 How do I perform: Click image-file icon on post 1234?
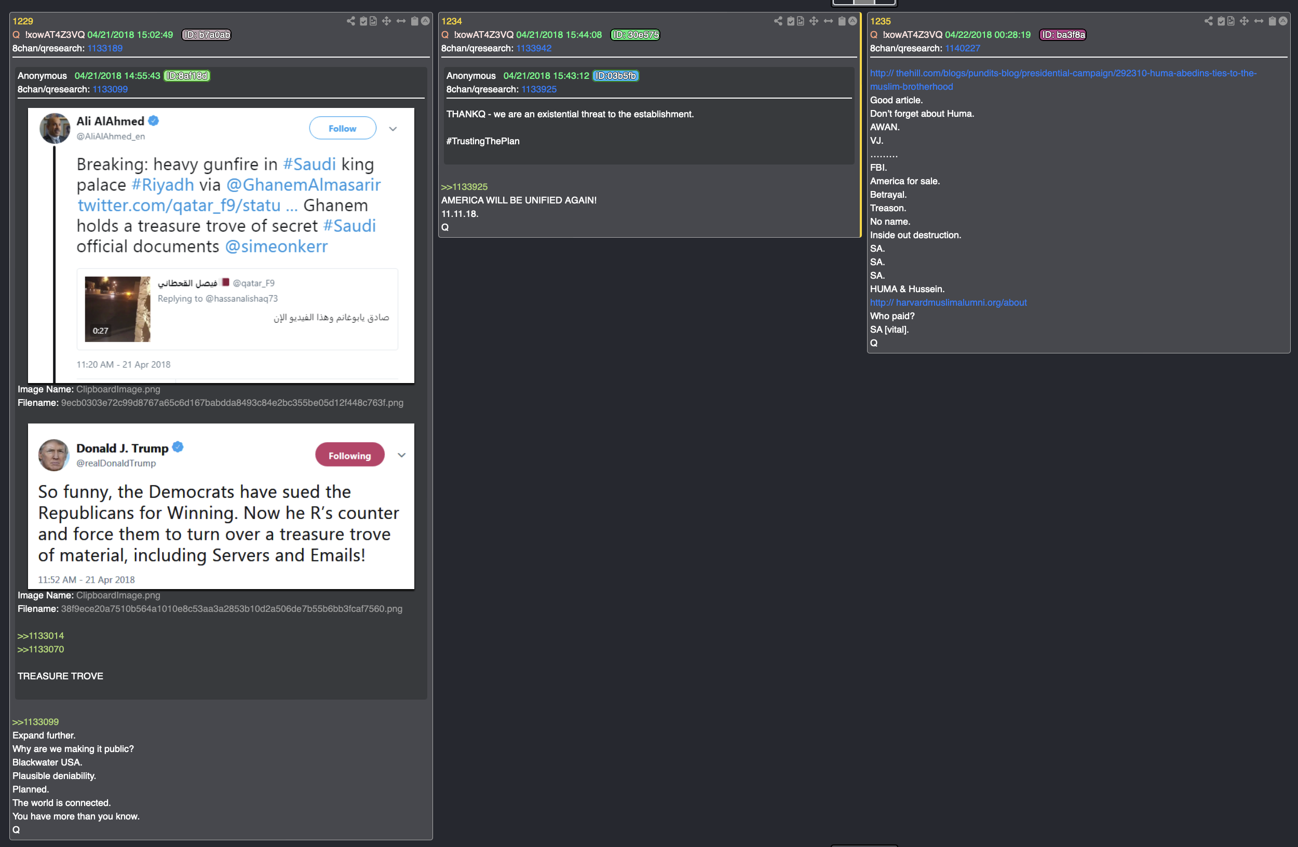[x=801, y=21]
